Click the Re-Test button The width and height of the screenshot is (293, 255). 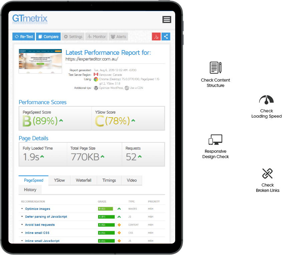[x=24, y=37]
